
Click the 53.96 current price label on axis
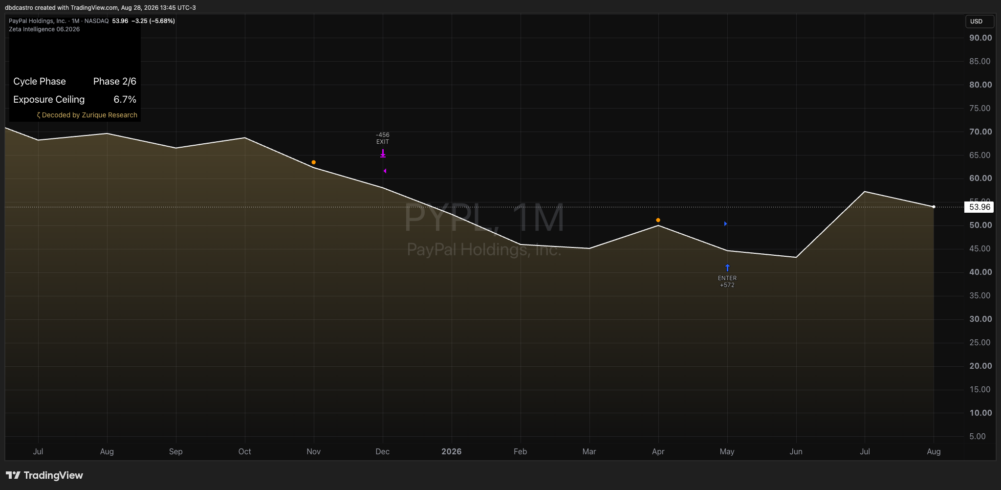(979, 207)
